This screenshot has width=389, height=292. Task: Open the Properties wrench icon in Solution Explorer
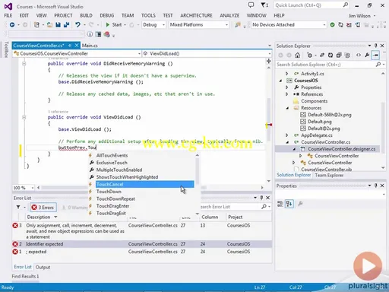[x=367, y=55]
